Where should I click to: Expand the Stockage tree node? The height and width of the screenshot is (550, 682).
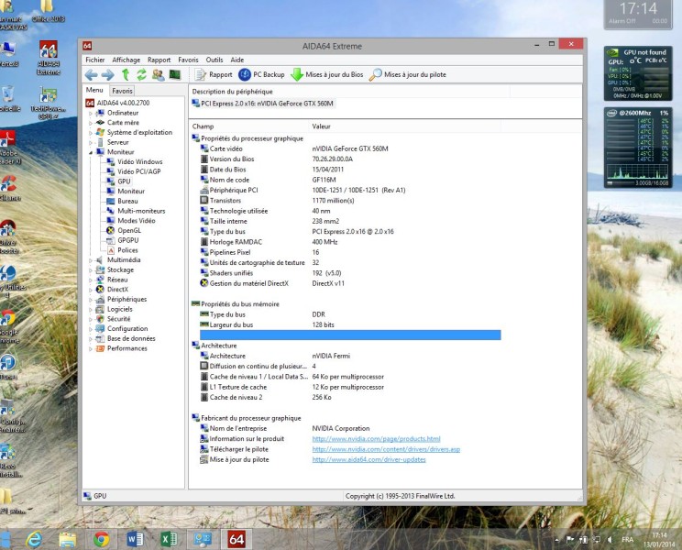tap(91, 269)
